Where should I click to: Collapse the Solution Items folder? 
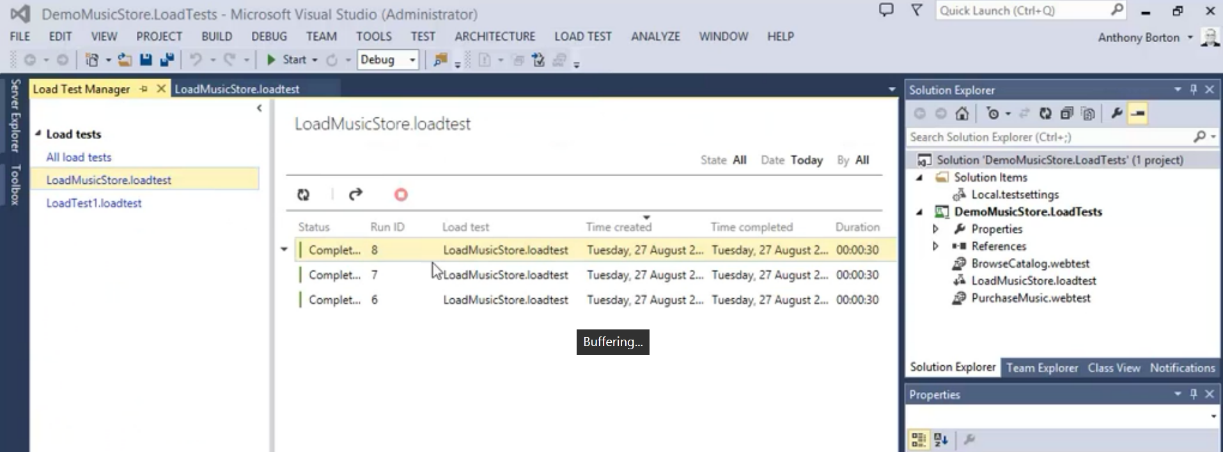pyautogui.click(x=919, y=177)
